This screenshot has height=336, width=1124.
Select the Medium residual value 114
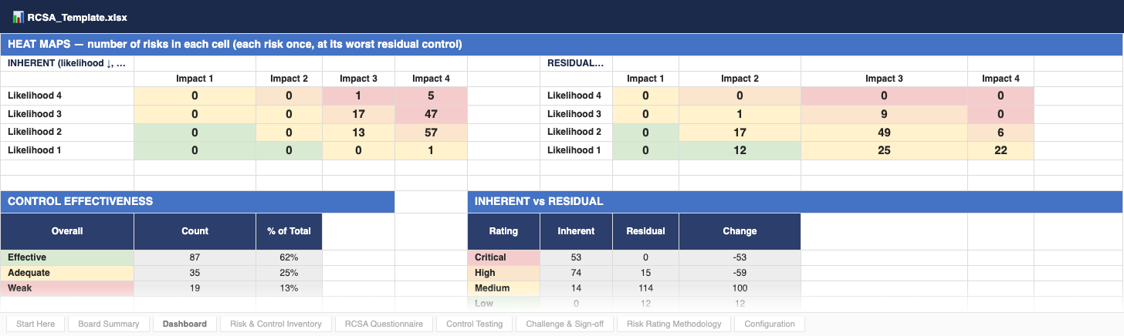(x=645, y=288)
